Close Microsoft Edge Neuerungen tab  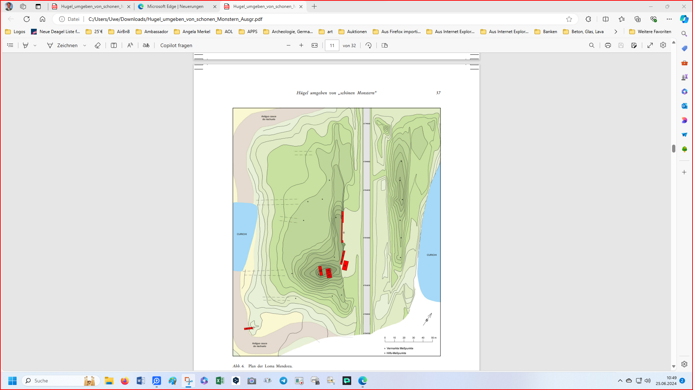tap(215, 6)
